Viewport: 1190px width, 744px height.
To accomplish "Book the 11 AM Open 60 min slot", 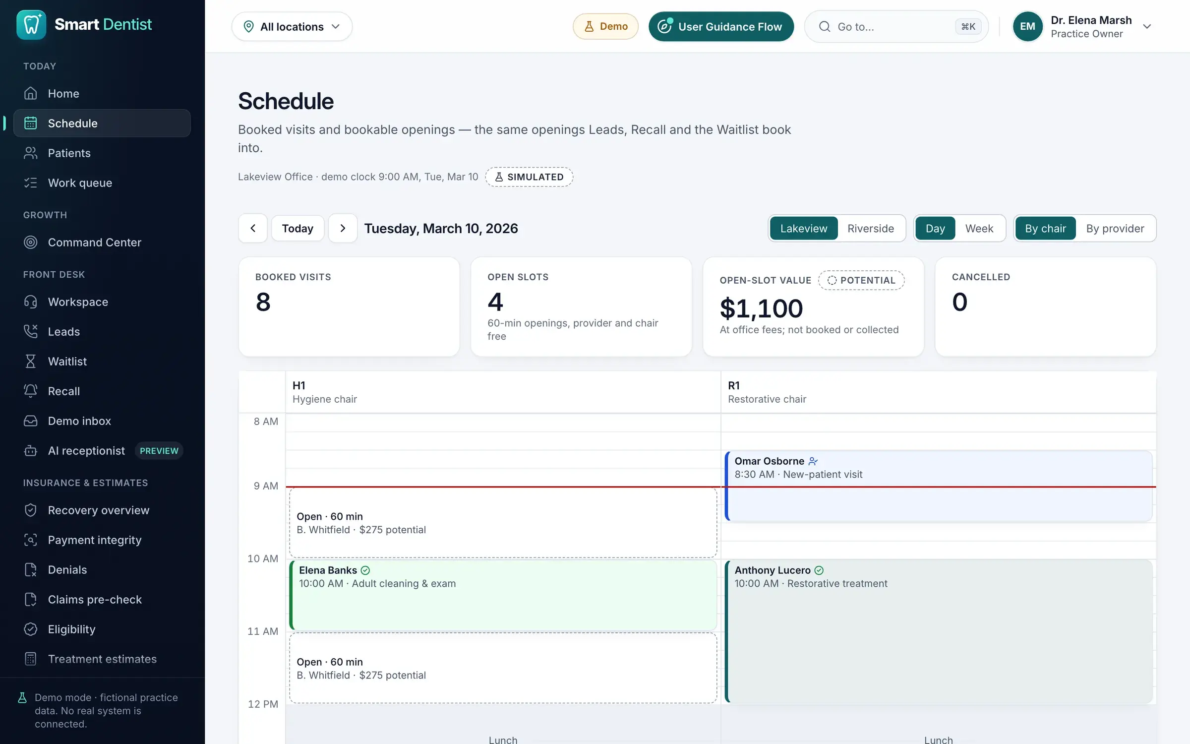I will coord(503,668).
